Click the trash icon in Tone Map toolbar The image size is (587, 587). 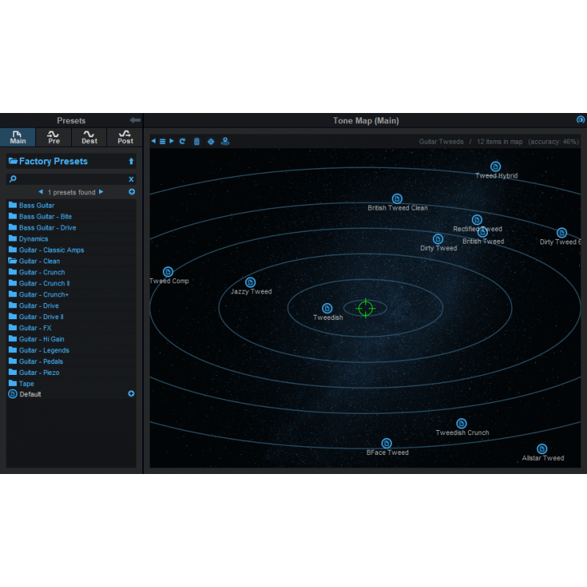coord(197,141)
